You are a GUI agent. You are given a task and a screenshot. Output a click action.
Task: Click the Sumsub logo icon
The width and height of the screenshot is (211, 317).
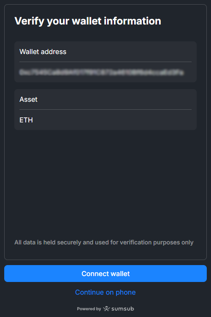pos(106,309)
